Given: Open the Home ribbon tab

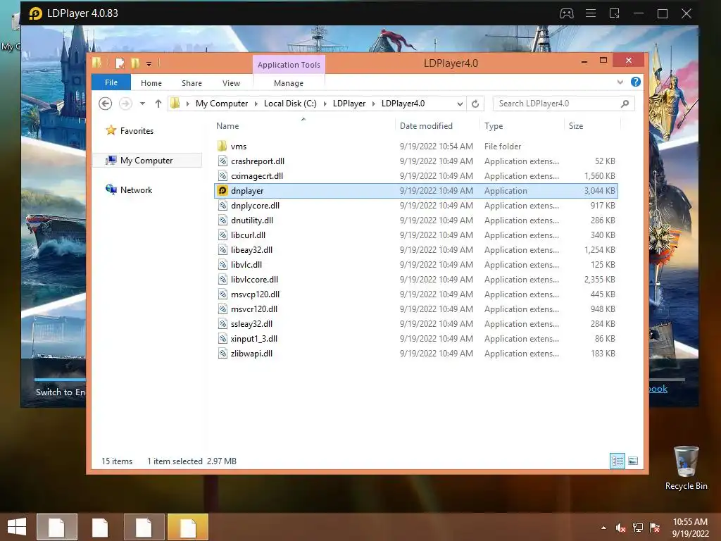Looking at the screenshot, I should [151, 83].
